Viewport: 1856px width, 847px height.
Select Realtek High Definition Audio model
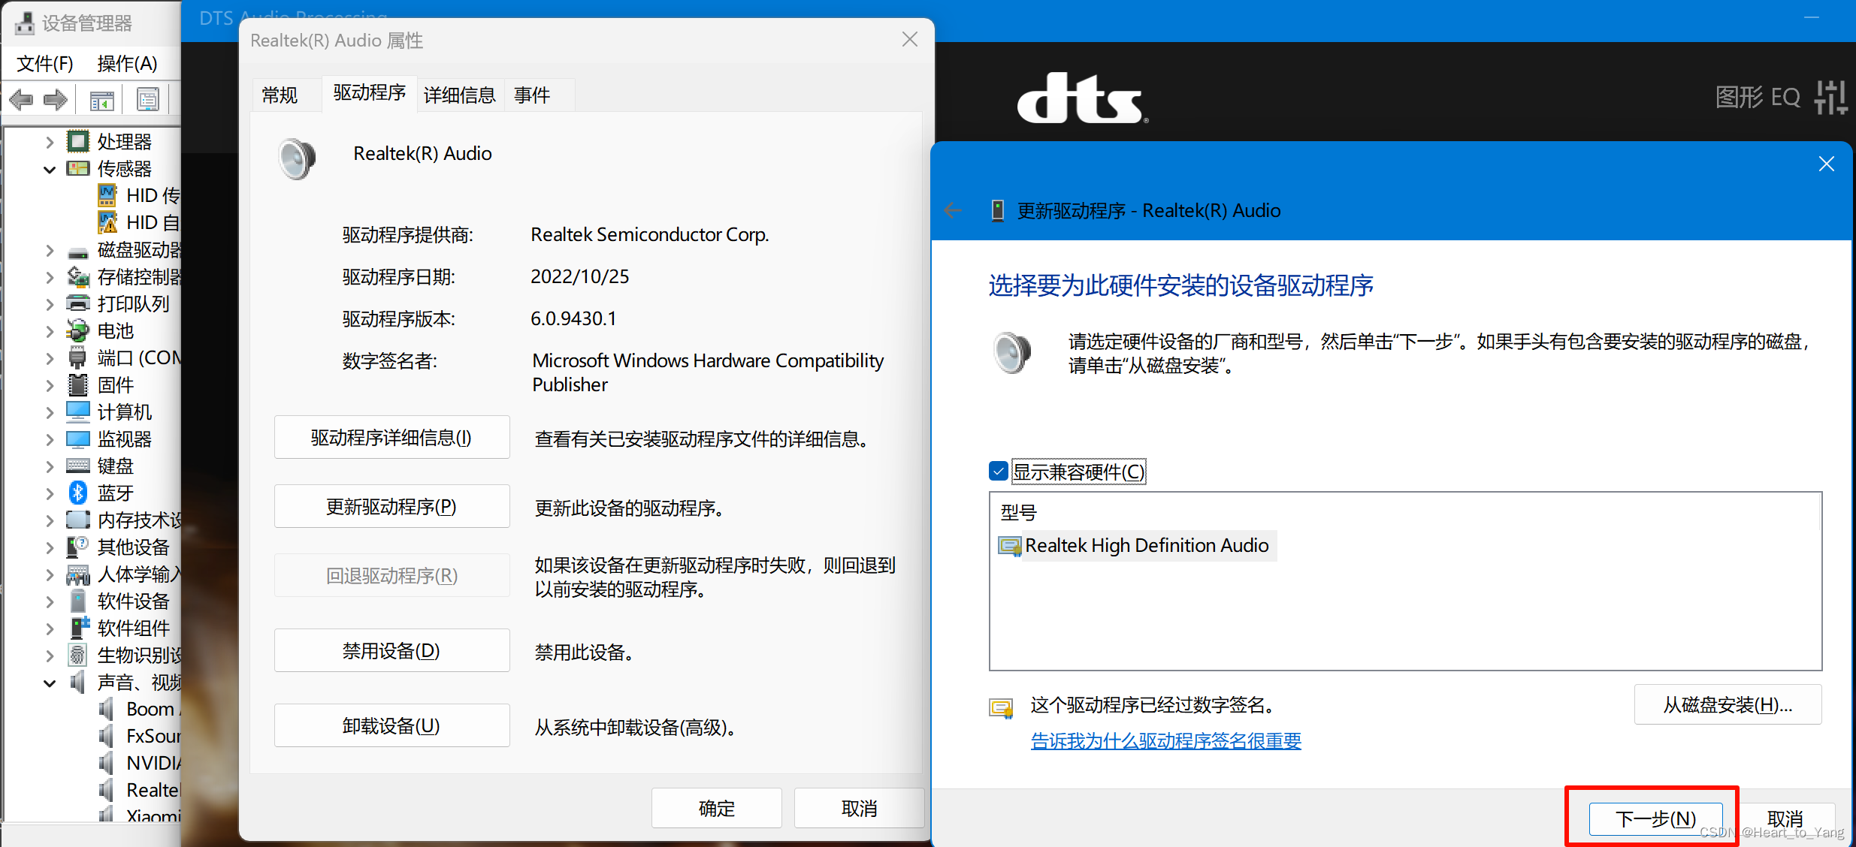point(1146,545)
